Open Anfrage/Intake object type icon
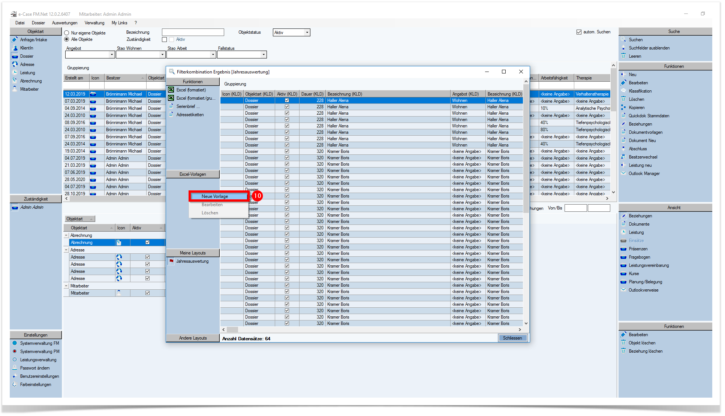Viewport: 725px width, 416px height. (x=15, y=39)
